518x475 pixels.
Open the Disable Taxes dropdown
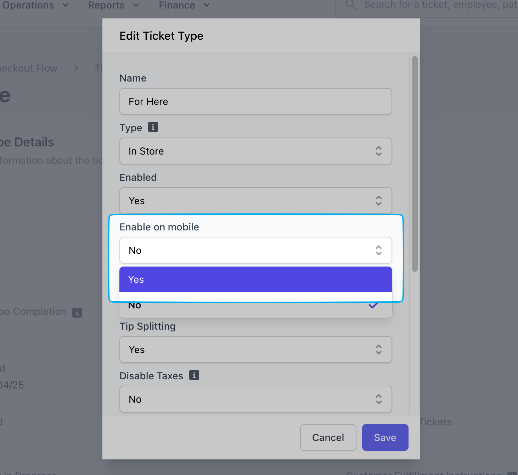click(x=255, y=399)
